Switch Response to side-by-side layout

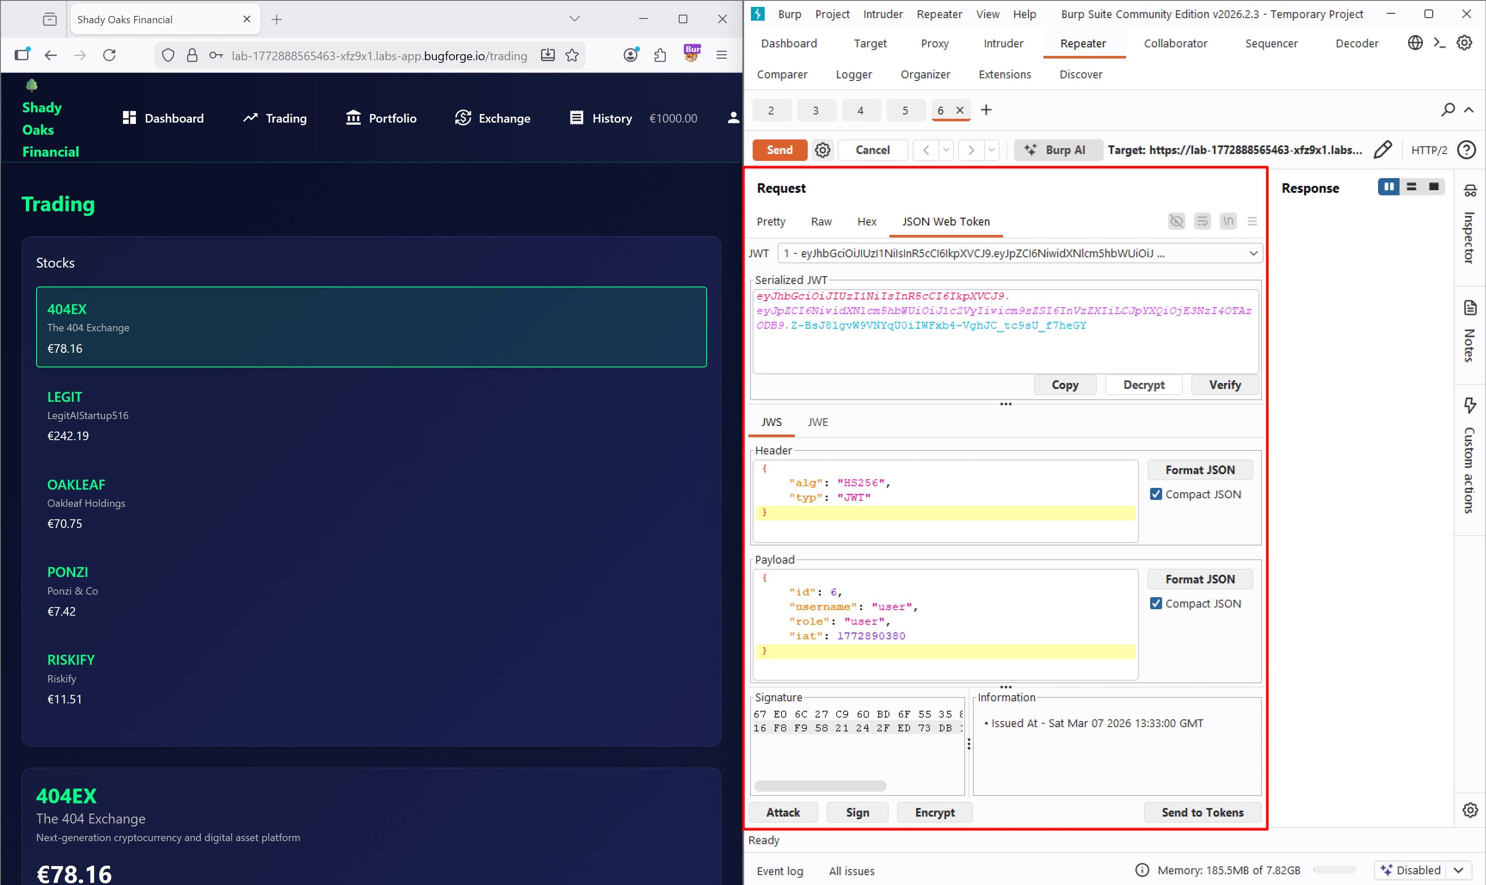1388,187
